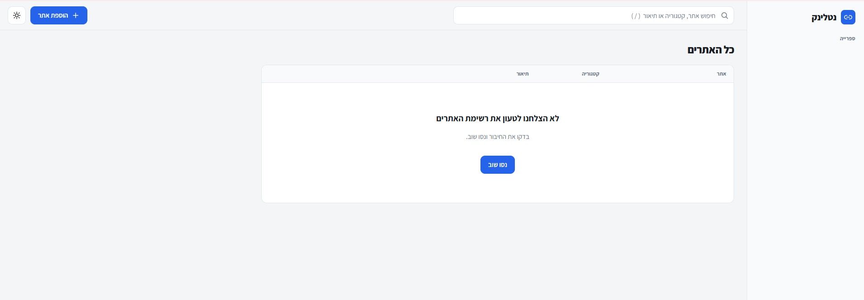Click the בדקו את החיבור message text

coord(498,137)
